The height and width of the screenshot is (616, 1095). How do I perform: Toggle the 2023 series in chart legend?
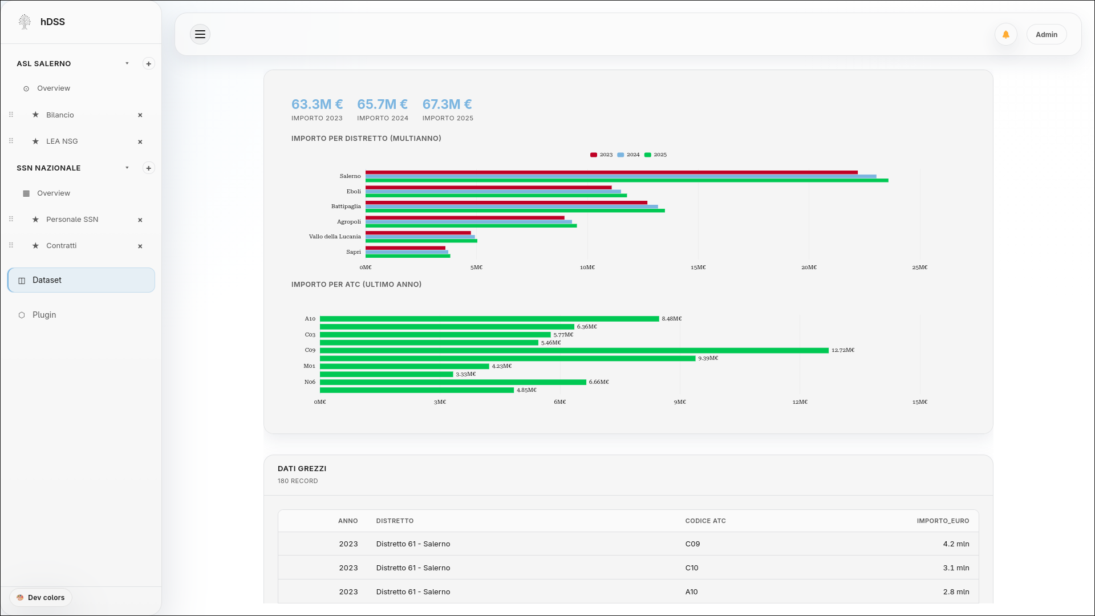click(601, 155)
